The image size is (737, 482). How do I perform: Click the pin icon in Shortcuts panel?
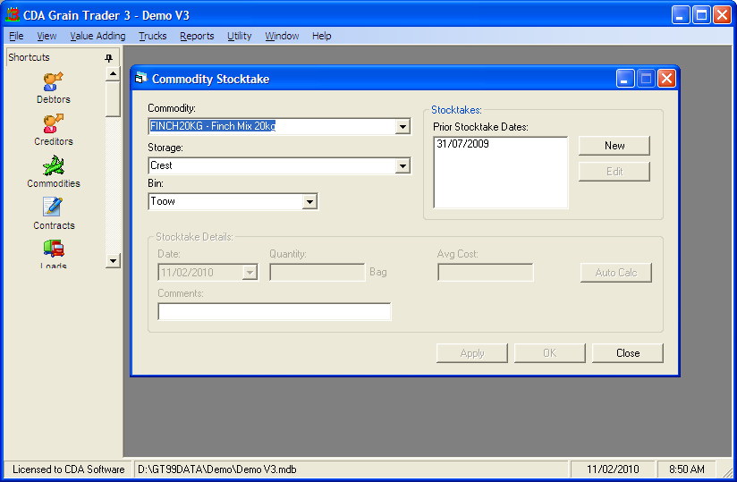[x=109, y=58]
